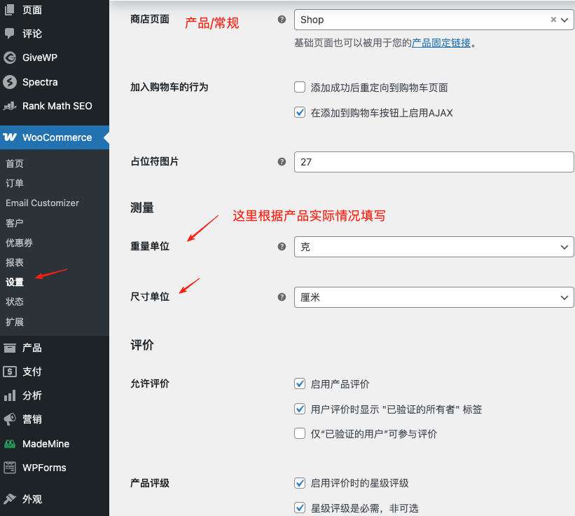Clear the Shop selection with x button
The image size is (575, 516).
pos(553,20)
